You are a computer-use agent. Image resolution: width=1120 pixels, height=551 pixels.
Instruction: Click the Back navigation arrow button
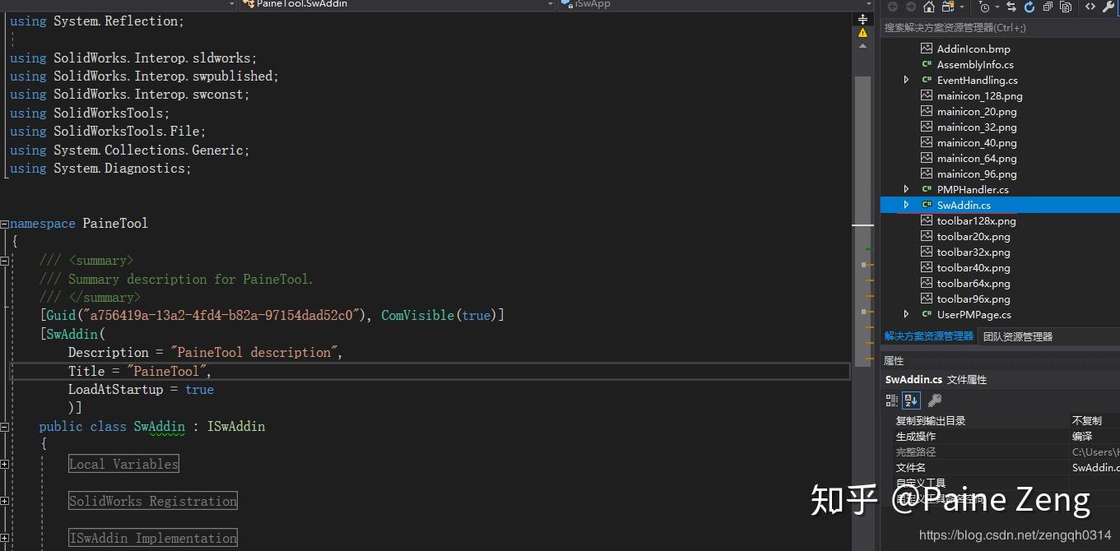click(894, 7)
